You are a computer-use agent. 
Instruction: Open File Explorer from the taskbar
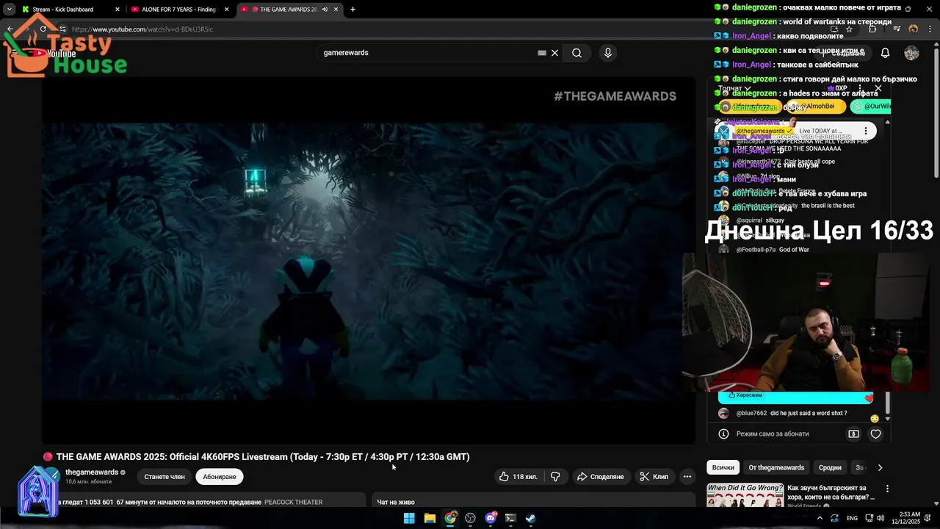(x=430, y=518)
